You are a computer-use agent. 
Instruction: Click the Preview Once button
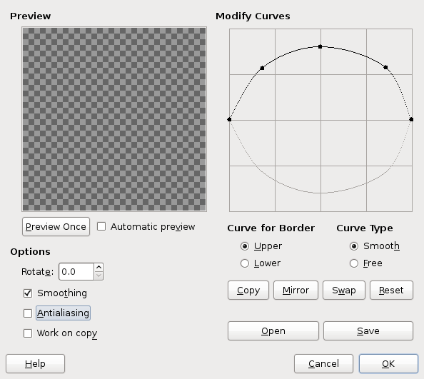coord(56,226)
